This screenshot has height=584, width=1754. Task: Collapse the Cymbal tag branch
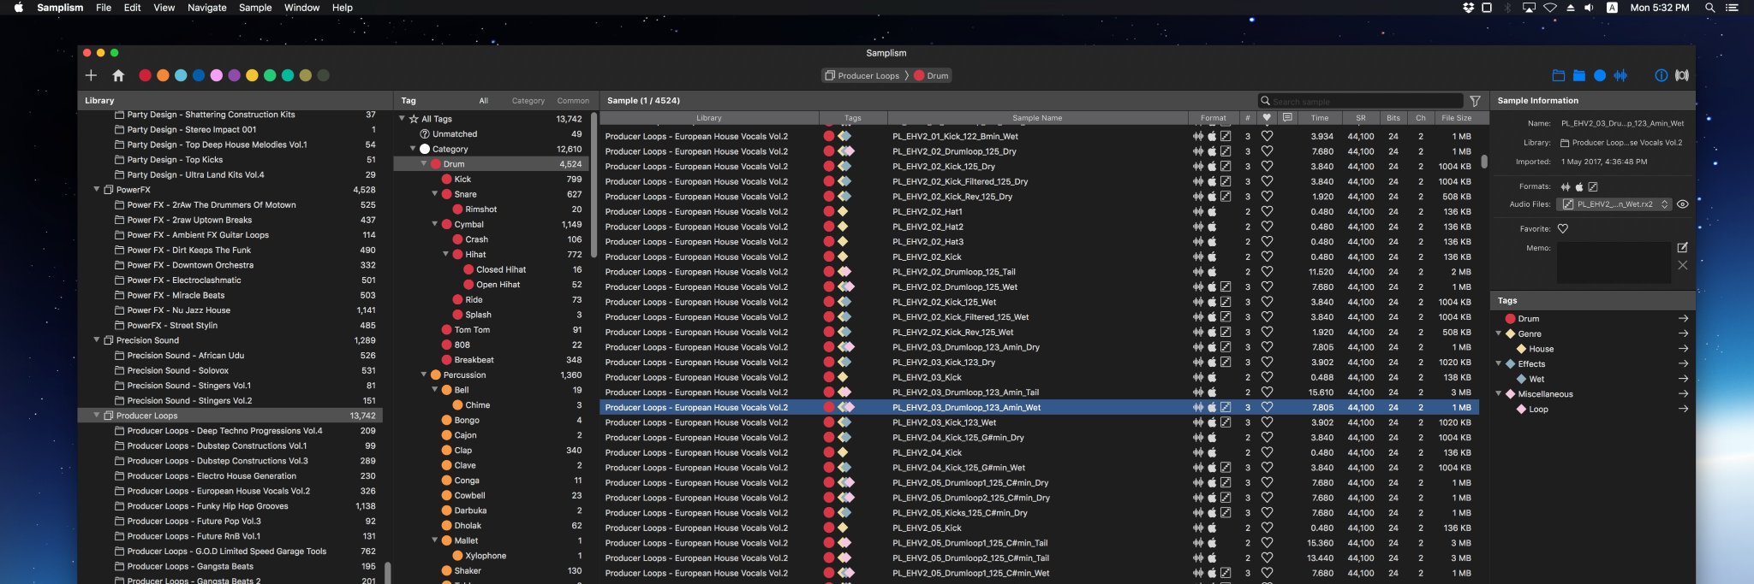coord(435,224)
